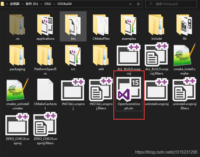
Task: Select the bin folder icon
Action: pyautogui.click(x=73, y=25)
